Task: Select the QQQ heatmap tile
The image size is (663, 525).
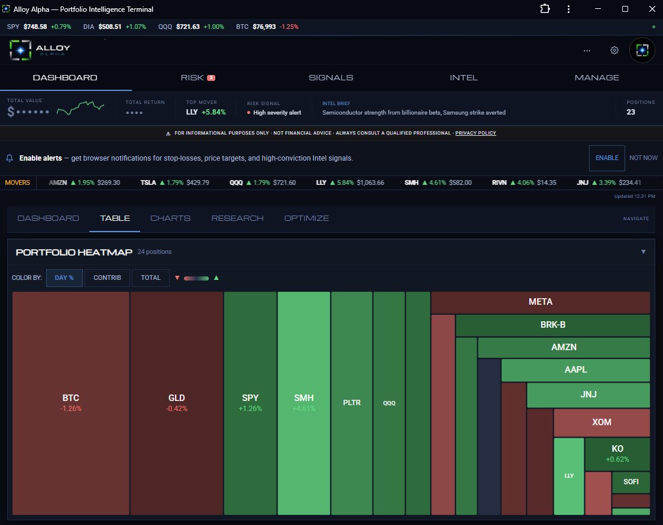Action: tap(389, 403)
